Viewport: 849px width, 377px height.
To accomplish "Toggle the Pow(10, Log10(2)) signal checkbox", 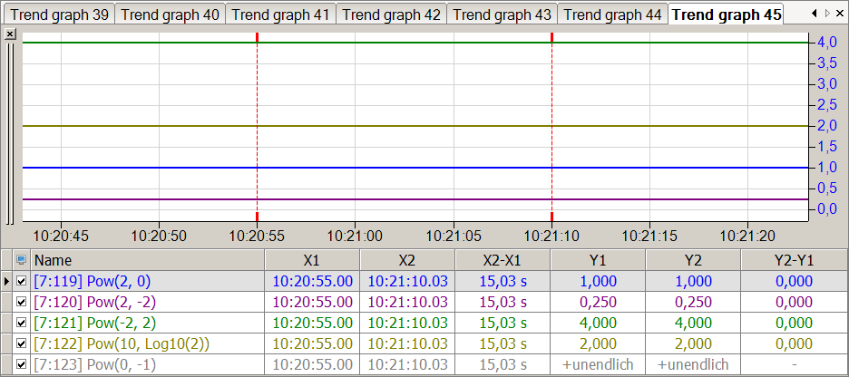I will [21, 343].
